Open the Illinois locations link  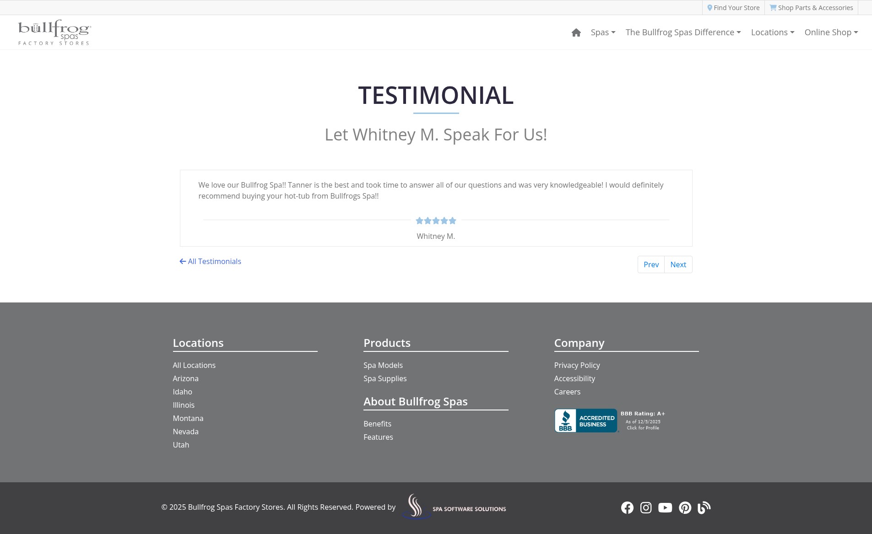(184, 405)
